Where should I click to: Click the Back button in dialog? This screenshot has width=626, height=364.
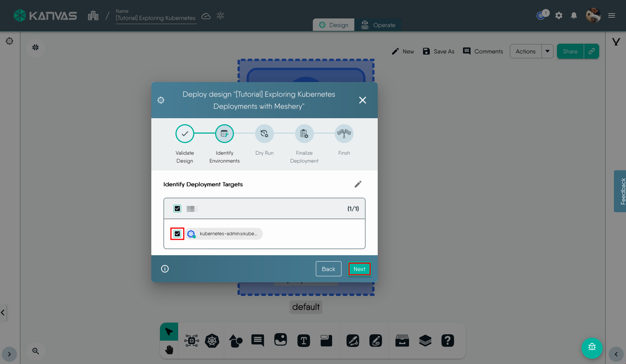click(x=328, y=269)
